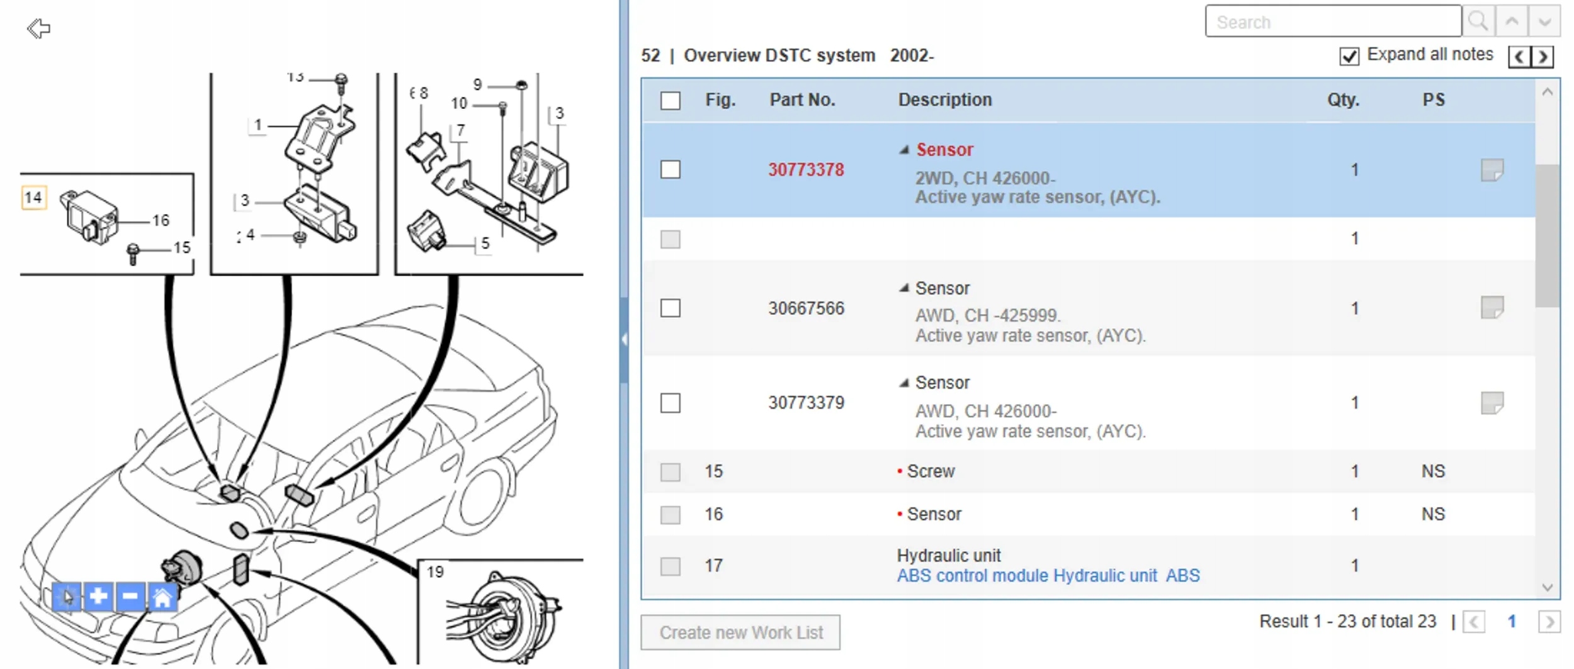Click diagram callout number 7

point(461,130)
